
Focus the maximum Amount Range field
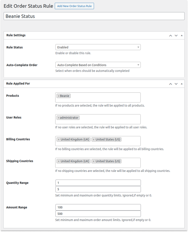point(98,214)
